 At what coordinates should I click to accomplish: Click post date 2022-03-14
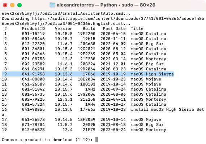(113, 59)
